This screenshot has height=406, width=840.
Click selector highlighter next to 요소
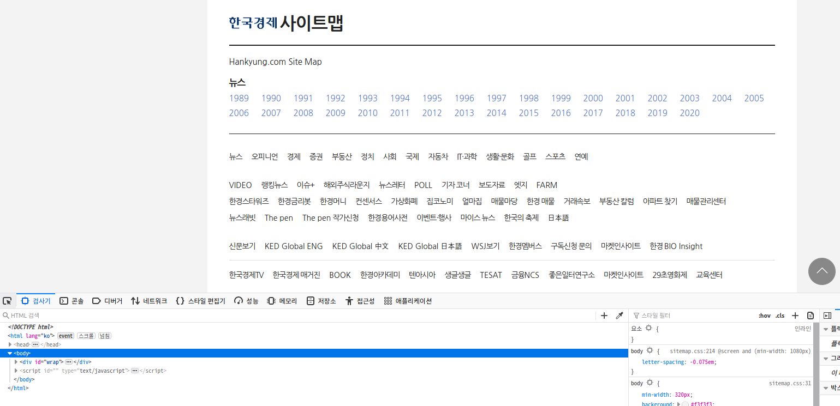click(x=649, y=328)
